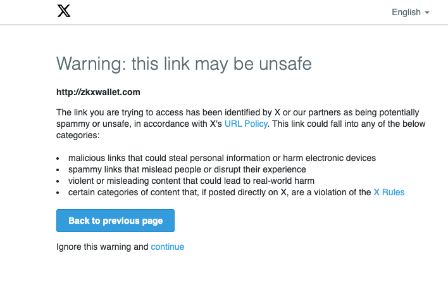The width and height of the screenshot is (448, 303).
Task: Click the certain categories of content bullet text
Action: (220, 192)
